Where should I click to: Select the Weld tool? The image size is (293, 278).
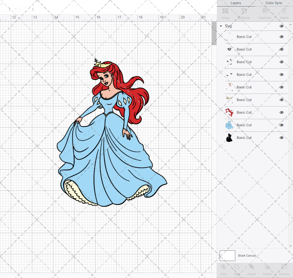coord(237,267)
